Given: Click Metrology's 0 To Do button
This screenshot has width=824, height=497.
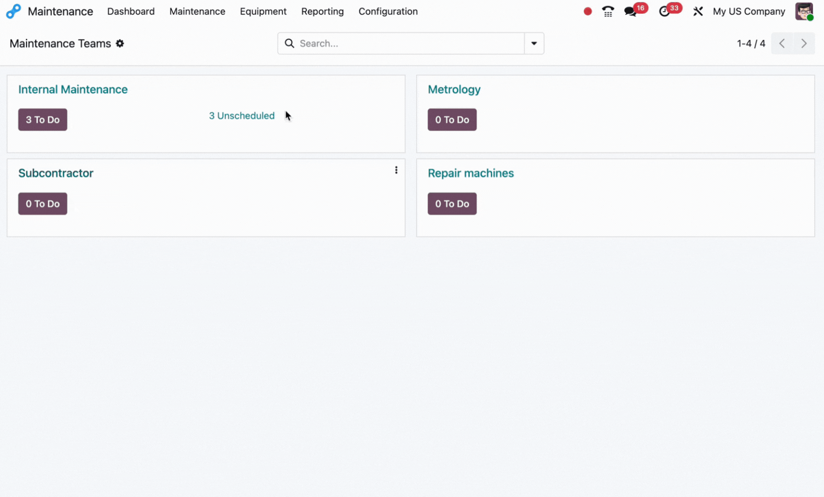Looking at the screenshot, I should pos(452,120).
